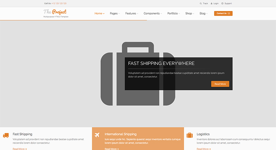Open the Track link in top bar
276x150 pixels.
[204, 3]
